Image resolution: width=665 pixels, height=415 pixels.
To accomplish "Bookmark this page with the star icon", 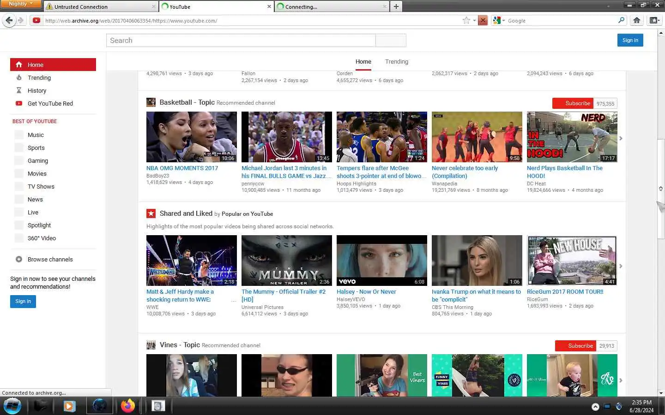I will tap(466, 20).
